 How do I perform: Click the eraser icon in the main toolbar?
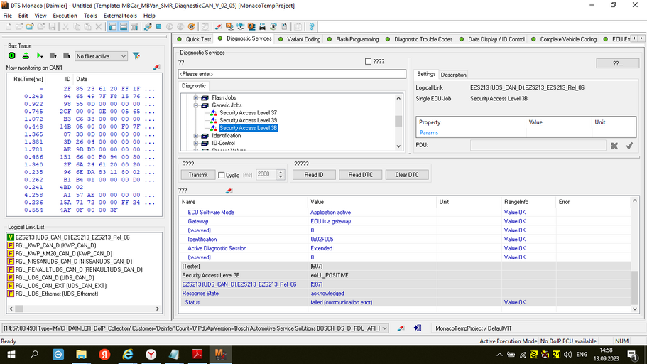218,27
